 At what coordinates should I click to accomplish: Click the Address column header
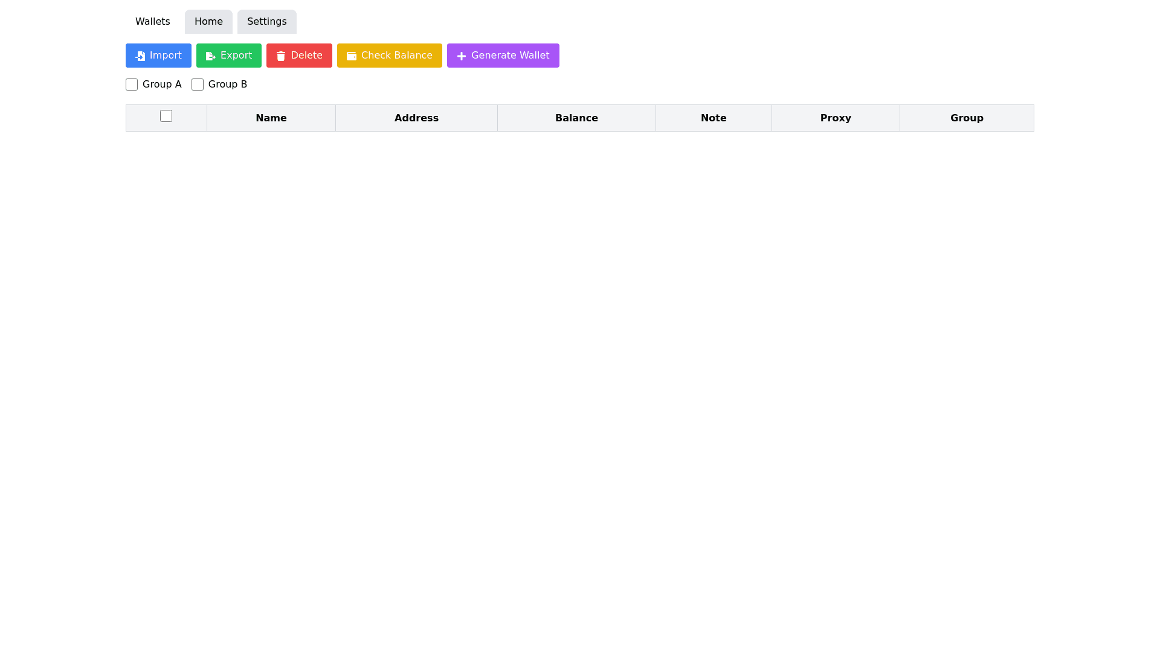click(416, 118)
